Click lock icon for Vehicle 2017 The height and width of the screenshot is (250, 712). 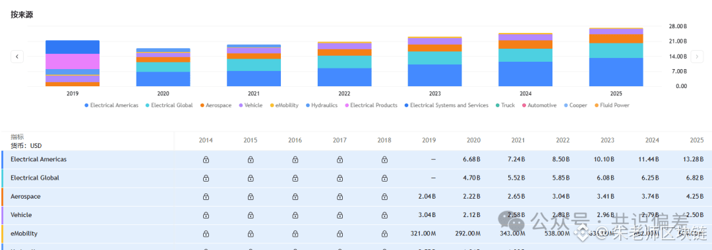click(x=340, y=215)
